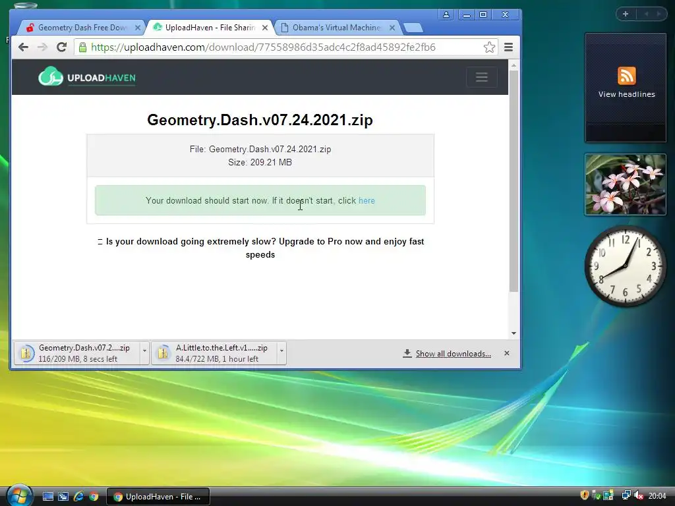
Task: Click the muted volume tray icon
Action: click(x=639, y=495)
